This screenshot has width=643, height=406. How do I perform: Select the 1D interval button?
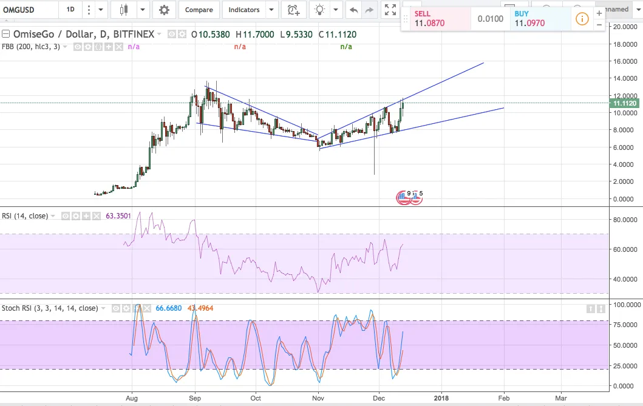70,10
